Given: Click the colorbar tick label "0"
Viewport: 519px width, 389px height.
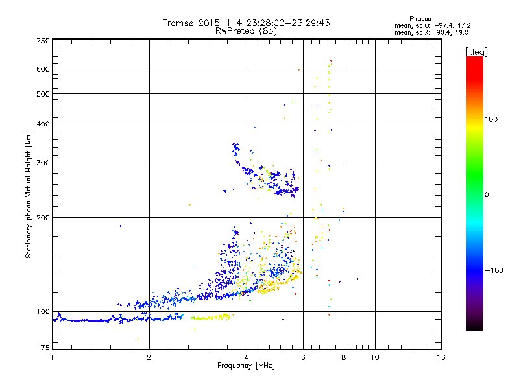Looking at the screenshot, I should click(487, 195).
